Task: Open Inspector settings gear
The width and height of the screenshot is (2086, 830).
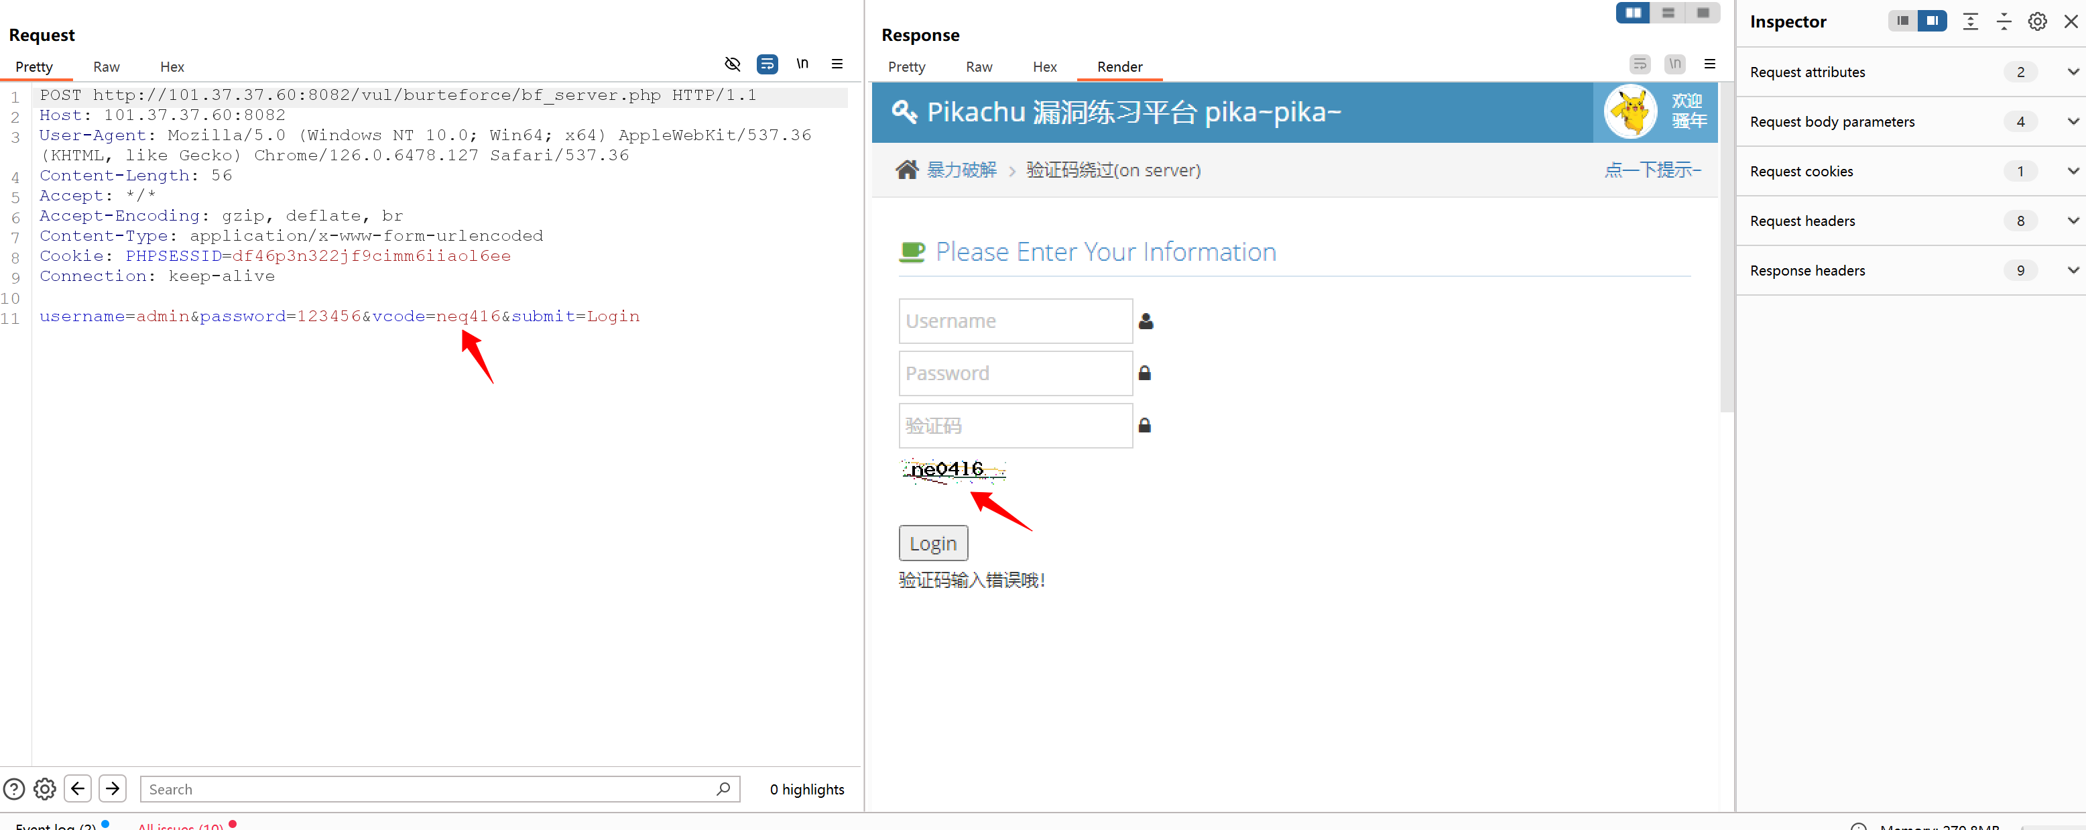Action: tap(2036, 22)
